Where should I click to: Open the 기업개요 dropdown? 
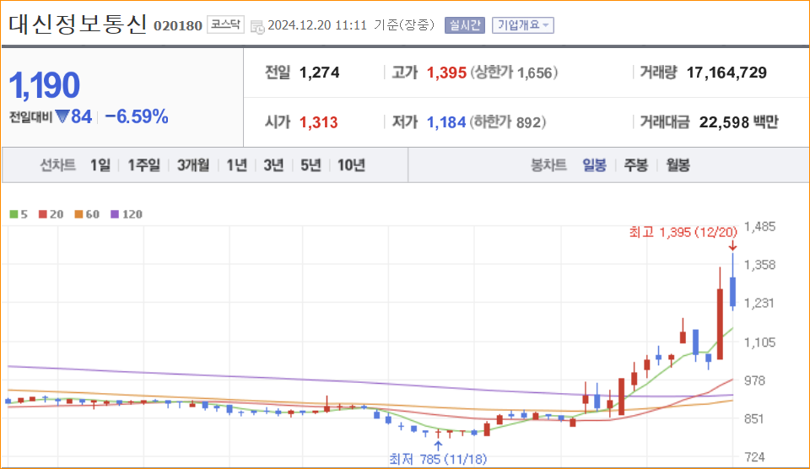[523, 24]
